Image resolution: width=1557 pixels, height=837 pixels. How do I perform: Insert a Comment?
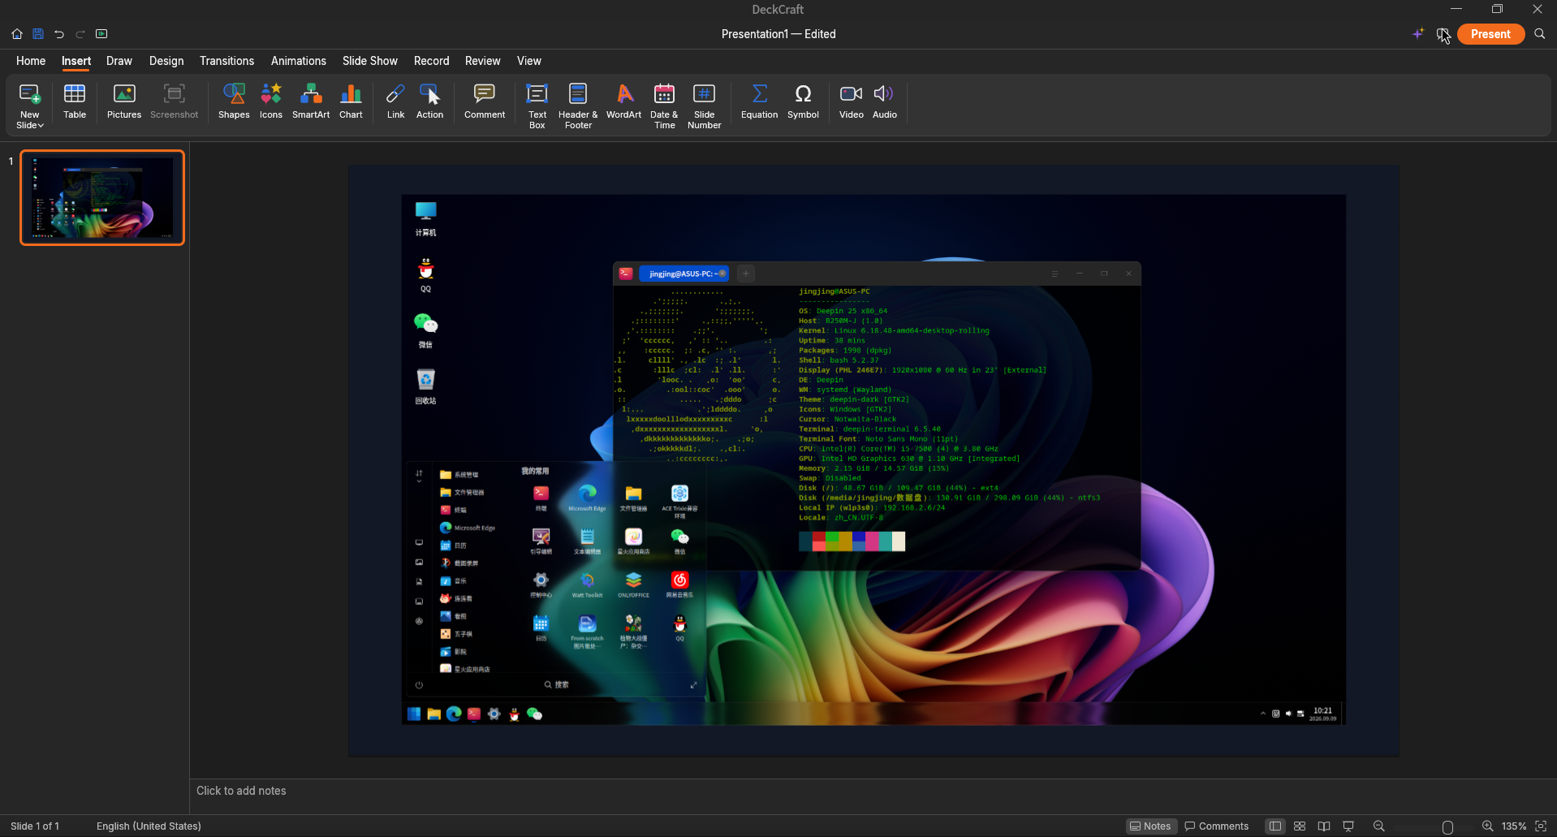point(485,102)
